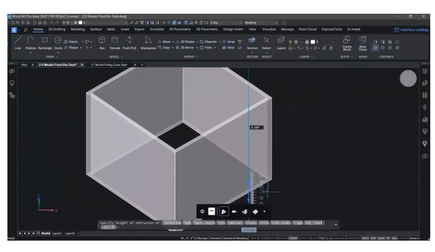Screen dimensions: 435x252
Task: Activate the Push/Pull tool
Action: tap(131, 42)
